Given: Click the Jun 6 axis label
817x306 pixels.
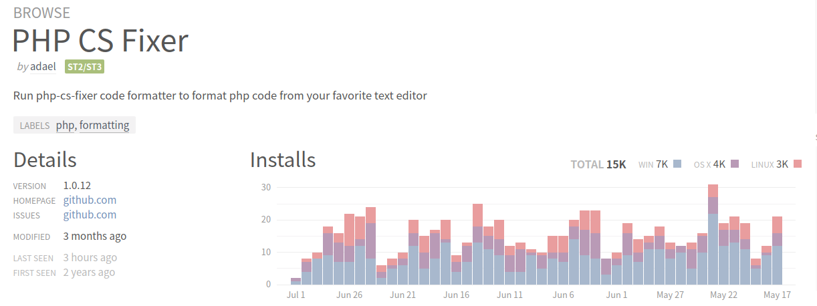Looking at the screenshot, I should tap(564, 295).
